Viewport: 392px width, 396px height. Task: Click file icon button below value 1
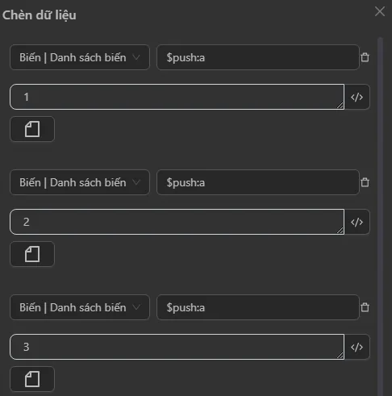pos(32,129)
